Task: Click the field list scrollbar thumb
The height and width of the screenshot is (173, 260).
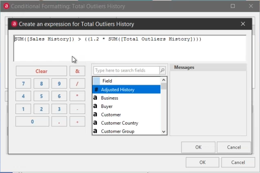Action: pyautogui.click(x=164, y=86)
